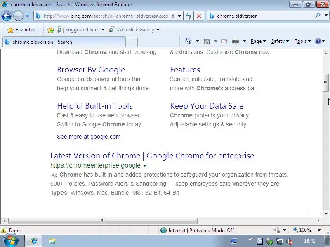Open the Page menu

[258, 41]
